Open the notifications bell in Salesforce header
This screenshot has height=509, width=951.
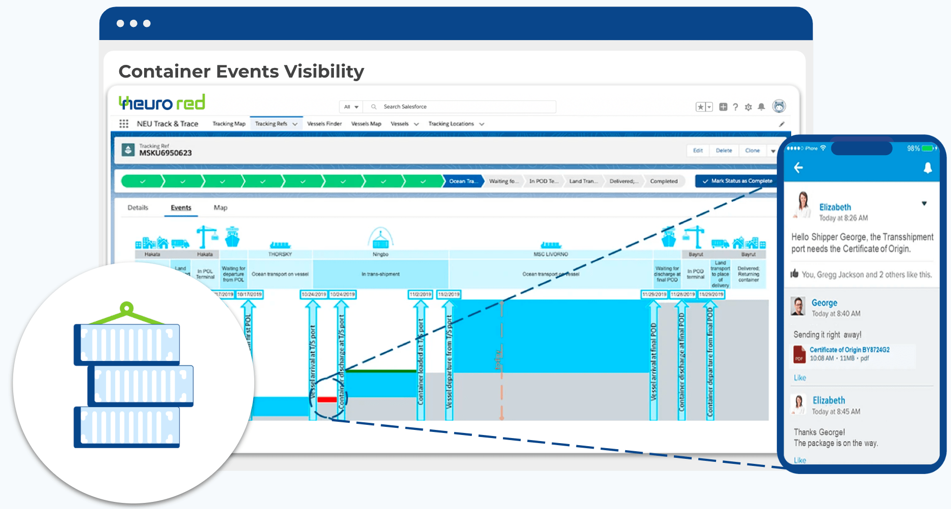click(761, 107)
